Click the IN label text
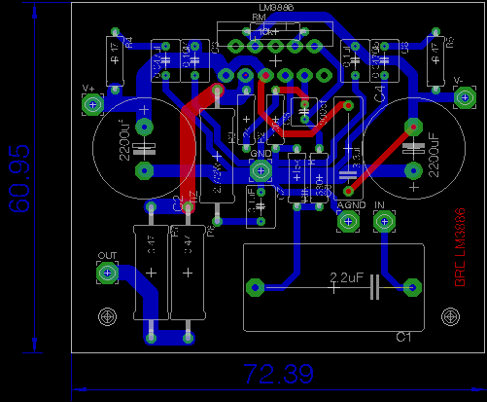487x402 pixels. point(379,205)
